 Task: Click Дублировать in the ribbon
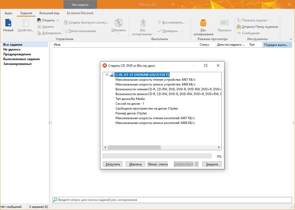click(49, 33)
